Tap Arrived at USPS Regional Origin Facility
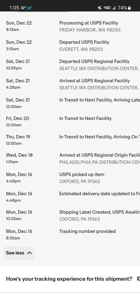This screenshot has height=293, width=140. tap(70, 158)
